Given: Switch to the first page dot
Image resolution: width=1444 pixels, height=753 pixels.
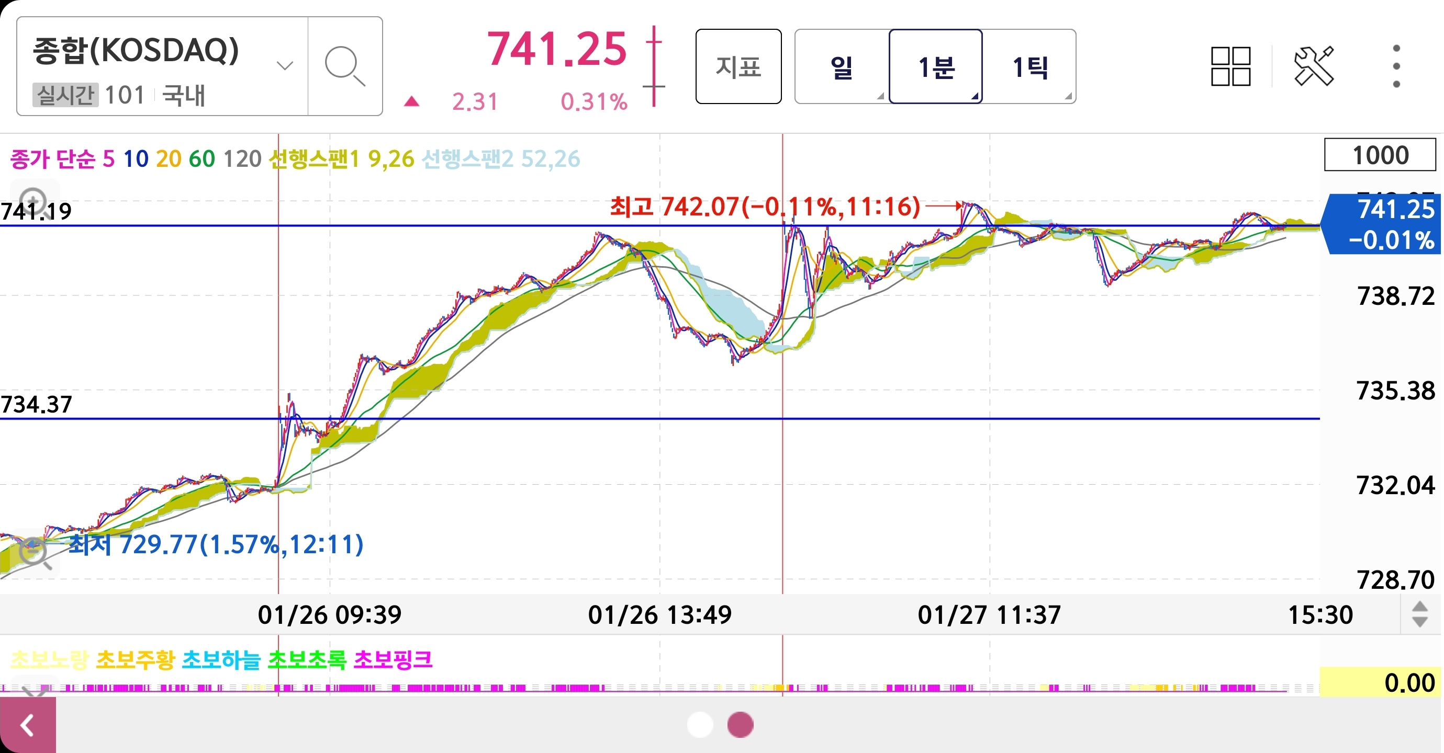Looking at the screenshot, I should pyautogui.click(x=700, y=725).
